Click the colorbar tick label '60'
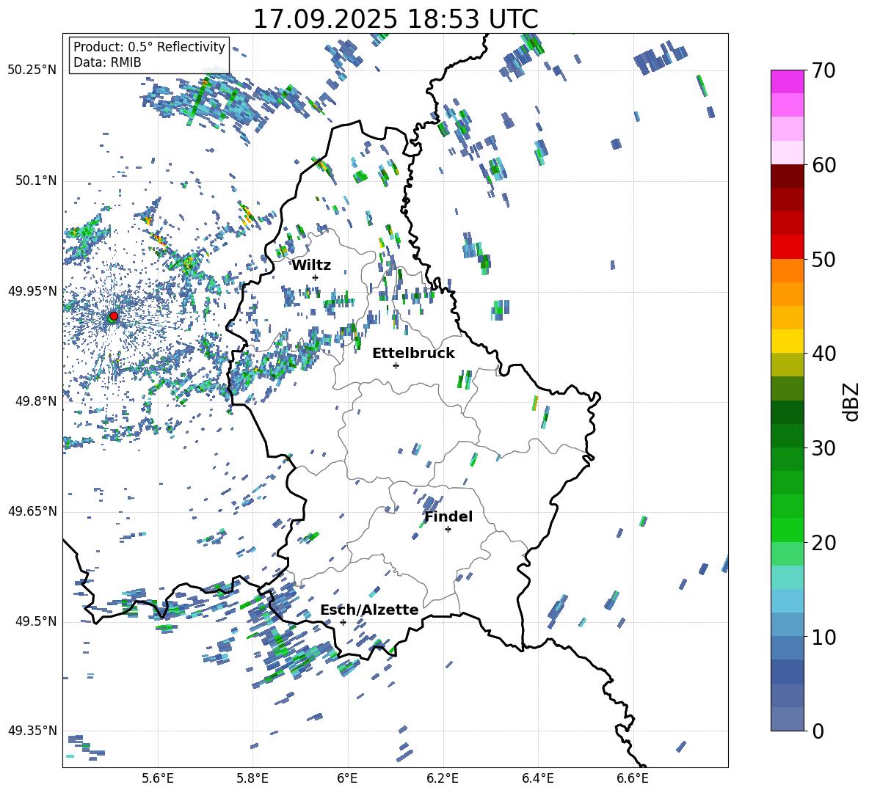869x793 pixels. 823,165
